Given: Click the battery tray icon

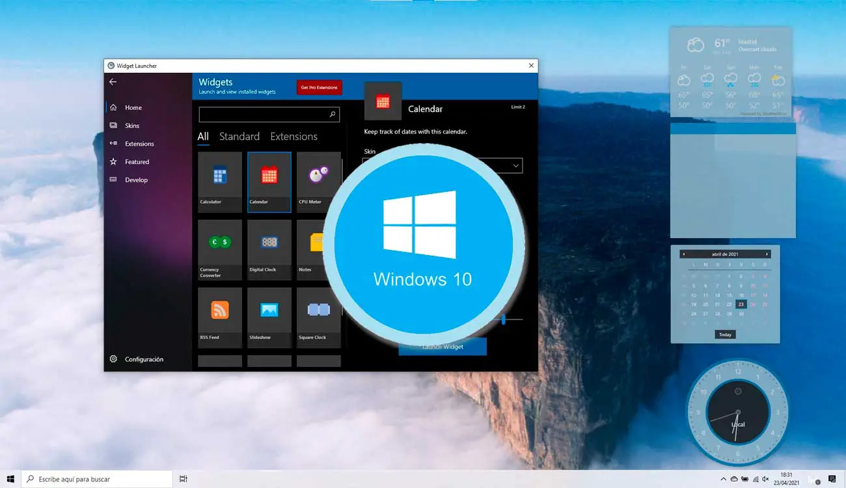Looking at the screenshot, I should pyautogui.click(x=744, y=479).
